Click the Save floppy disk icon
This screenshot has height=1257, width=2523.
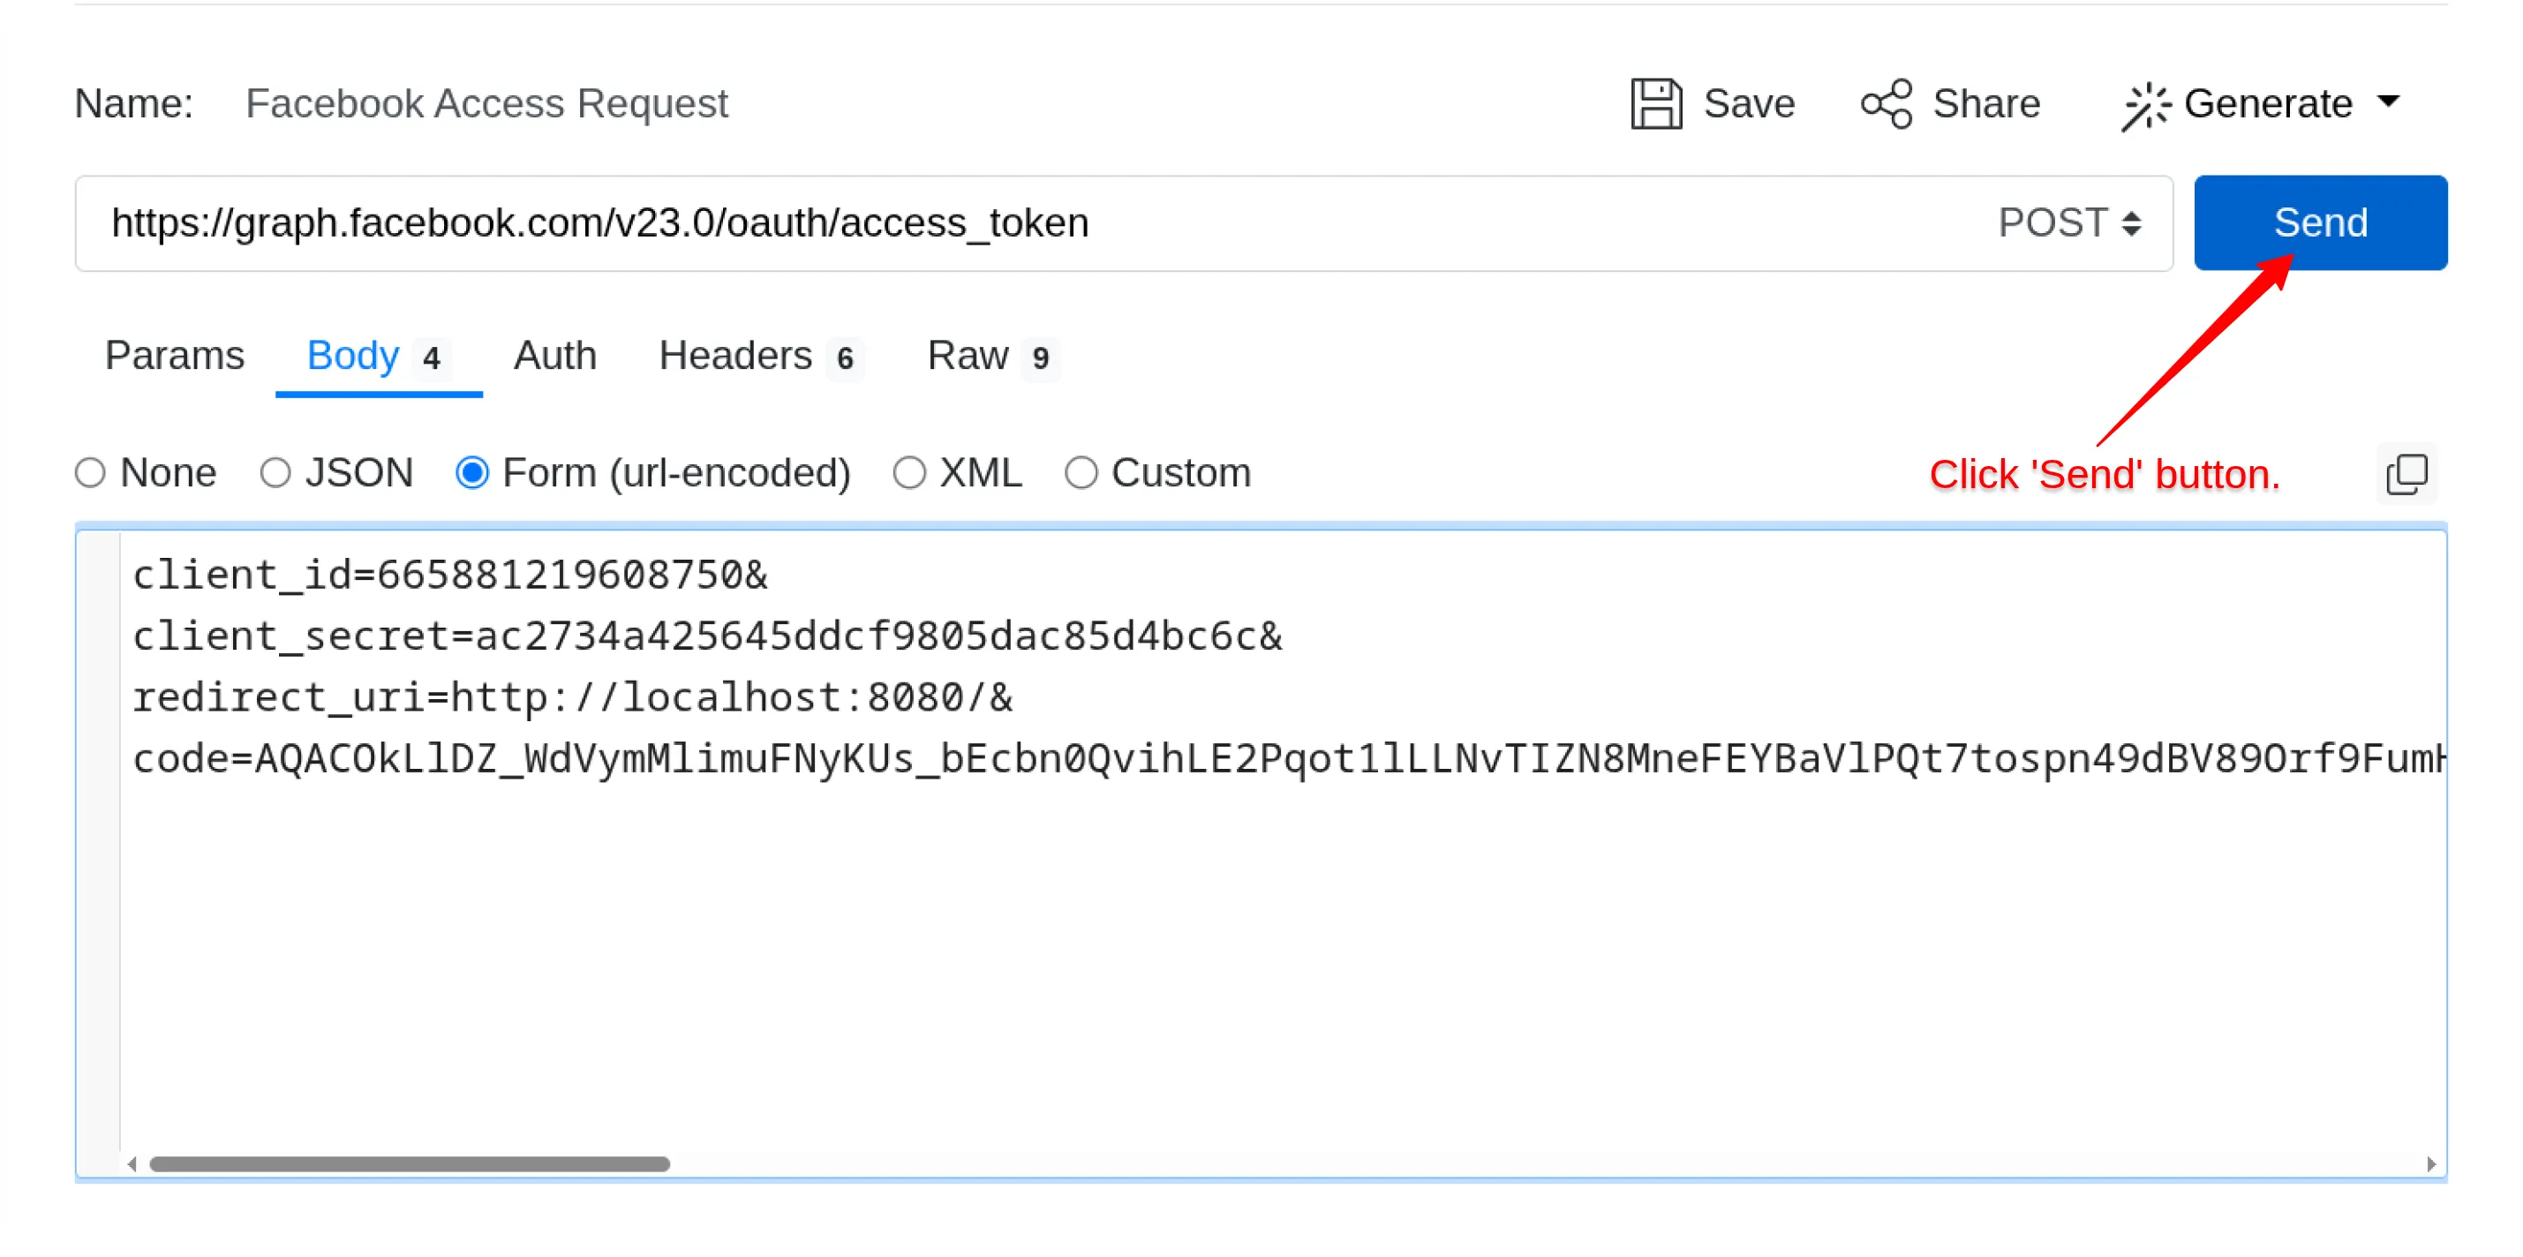pyautogui.click(x=1655, y=104)
